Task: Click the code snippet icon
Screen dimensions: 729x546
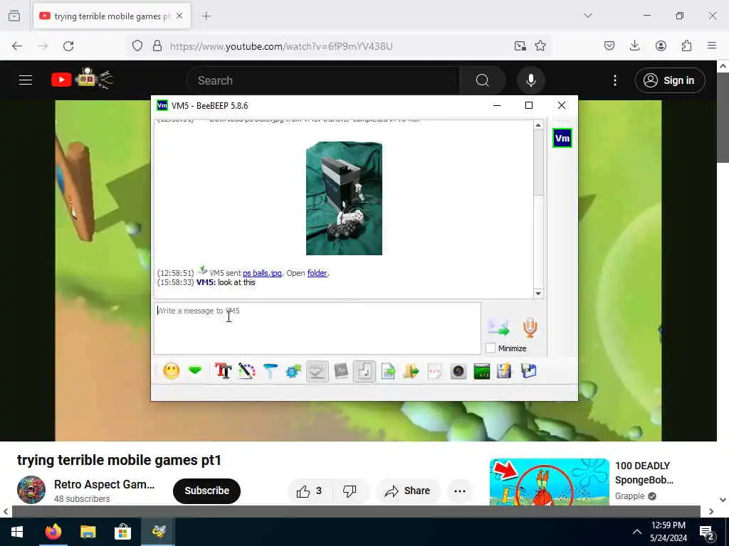Action: pyautogui.click(x=435, y=371)
